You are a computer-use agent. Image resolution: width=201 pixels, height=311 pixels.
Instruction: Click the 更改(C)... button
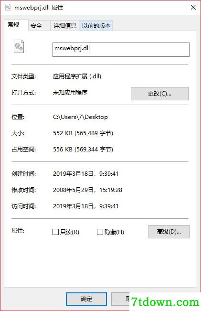[x=159, y=94]
